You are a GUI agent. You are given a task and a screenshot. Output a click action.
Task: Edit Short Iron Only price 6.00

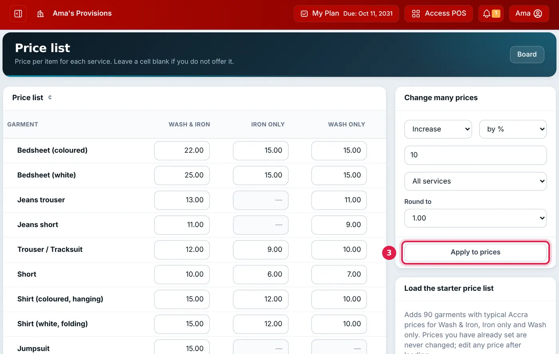tap(261, 274)
